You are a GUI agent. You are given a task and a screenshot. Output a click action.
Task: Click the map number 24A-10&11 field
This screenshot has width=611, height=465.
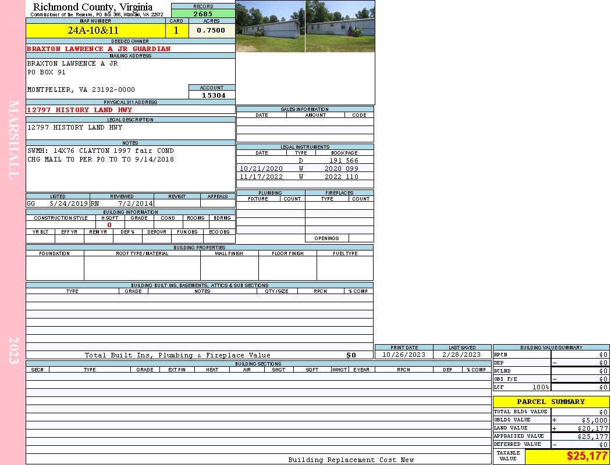(x=93, y=30)
